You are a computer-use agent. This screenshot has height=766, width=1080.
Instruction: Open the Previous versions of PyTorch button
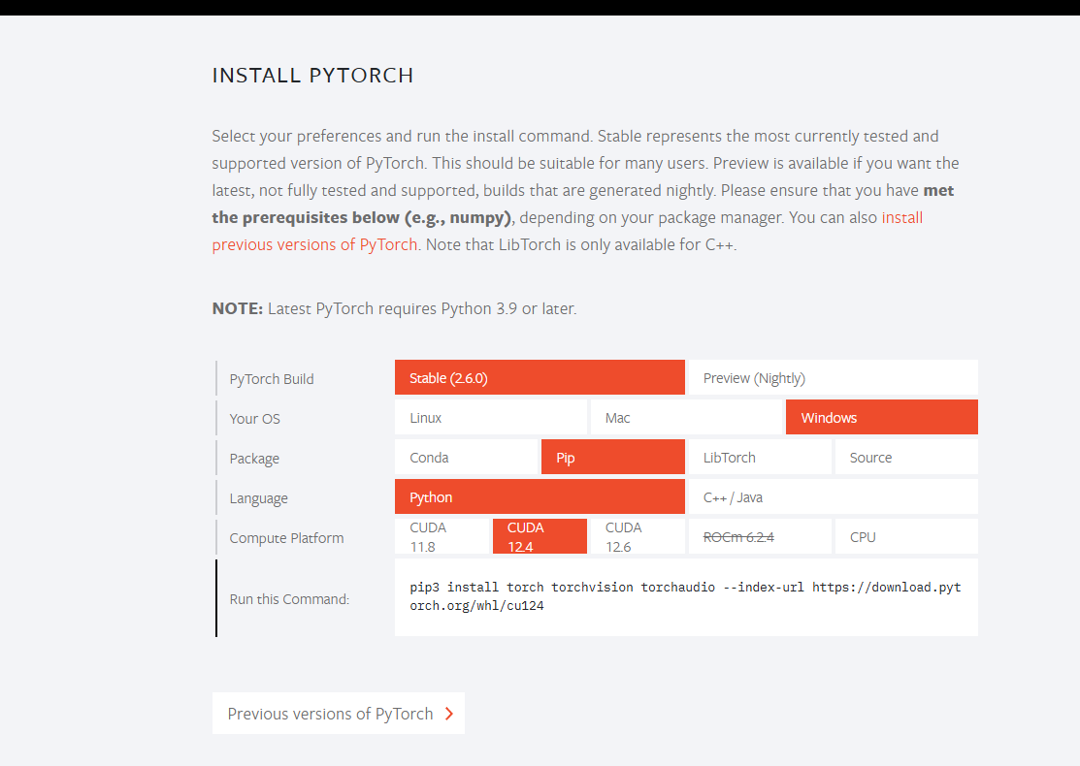tap(330, 714)
